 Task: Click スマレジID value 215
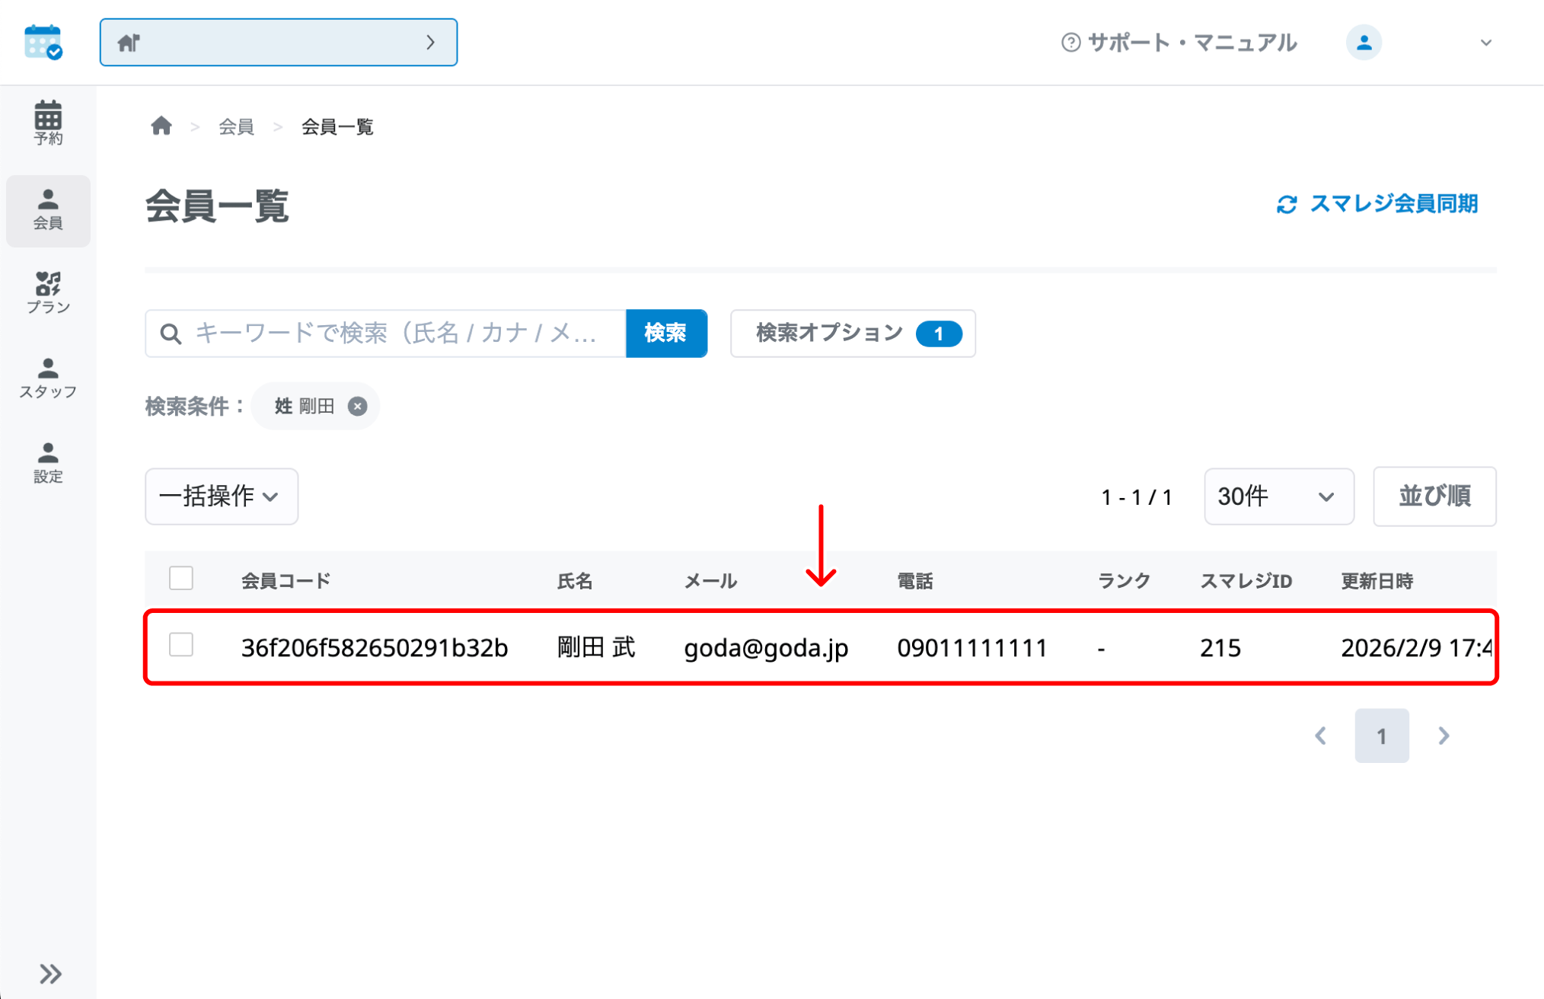click(1220, 648)
